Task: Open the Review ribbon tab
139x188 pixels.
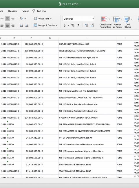Action: [x=13, y=11]
